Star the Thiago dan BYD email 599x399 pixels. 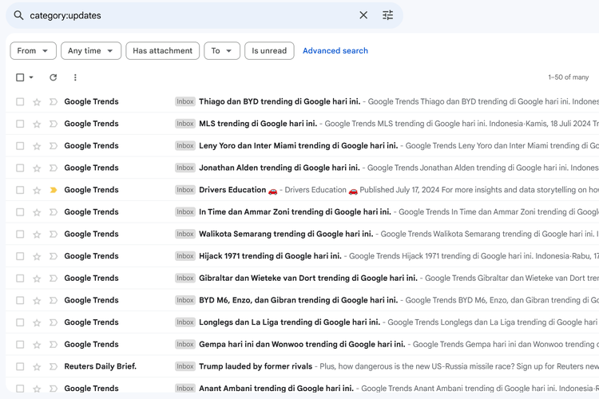pos(37,102)
